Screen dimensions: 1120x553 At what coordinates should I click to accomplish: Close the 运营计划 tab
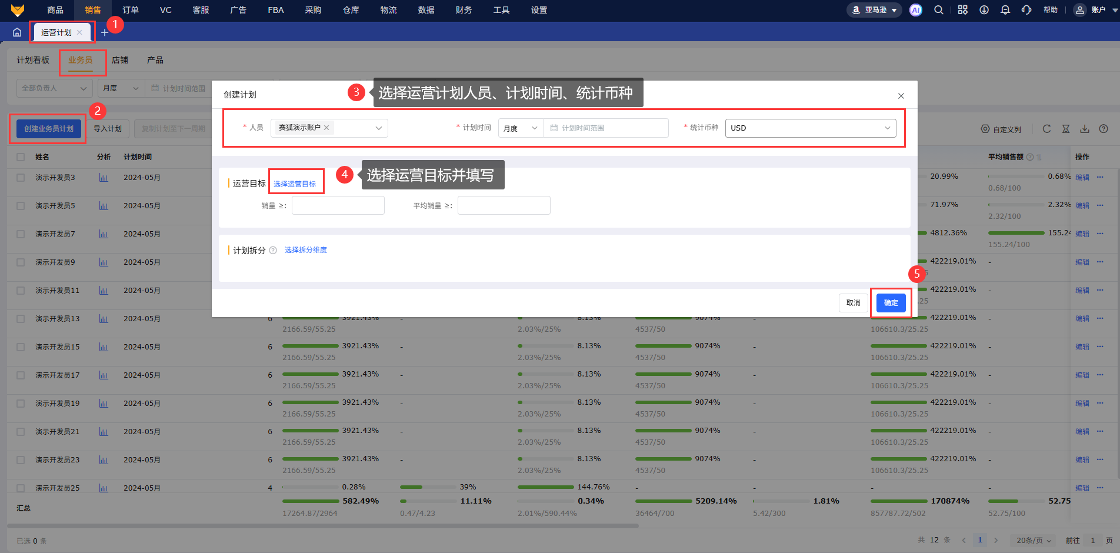pyautogui.click(x=79, y=32)
